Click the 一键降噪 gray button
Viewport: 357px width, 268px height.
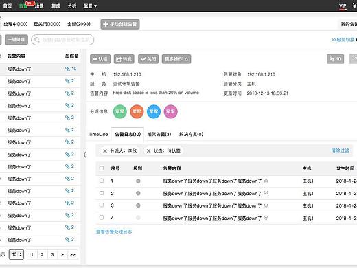[x=16, y=40]
